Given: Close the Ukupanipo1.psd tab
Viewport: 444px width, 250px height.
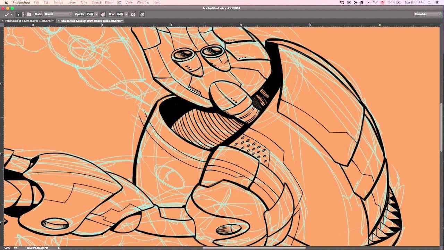Looking at the screenshot, I should coord(59,21).
